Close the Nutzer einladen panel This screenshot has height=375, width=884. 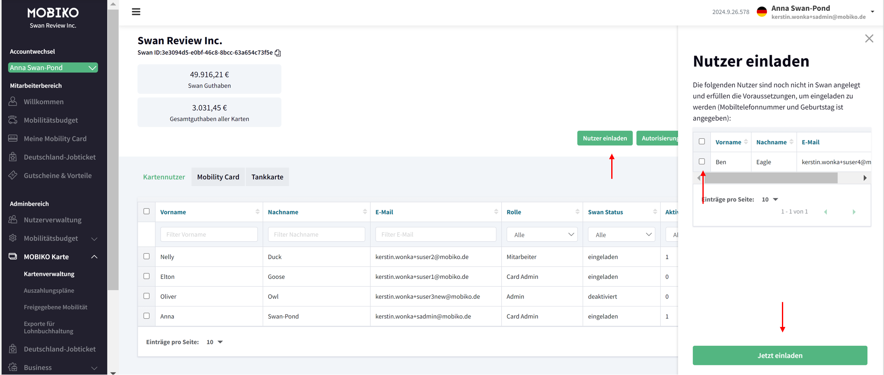pyautogui.click(x=869, y=38)
